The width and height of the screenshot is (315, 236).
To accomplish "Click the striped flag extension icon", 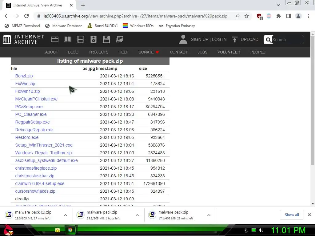I will point(269,16).
